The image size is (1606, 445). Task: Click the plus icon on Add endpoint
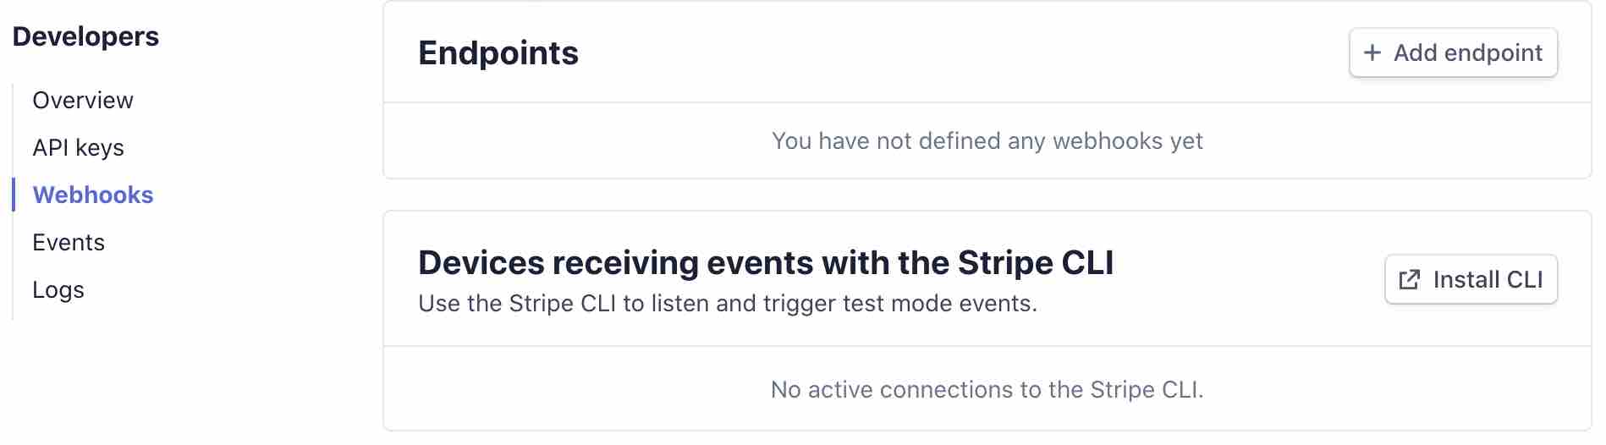pos(1372,52)
